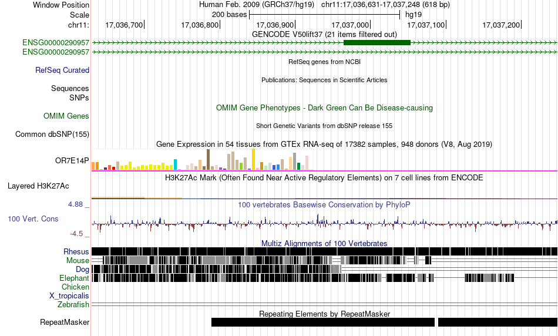Click the green exon block of ENSG00000290957
The image size is (558, 336).
point(377,43)
